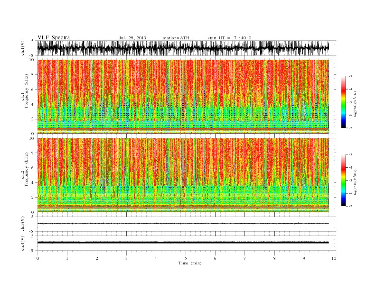This screenshot has width=376, height=290.
Task: Click the ch.2 spectrogram plot
Action: [x=183, y=175]
